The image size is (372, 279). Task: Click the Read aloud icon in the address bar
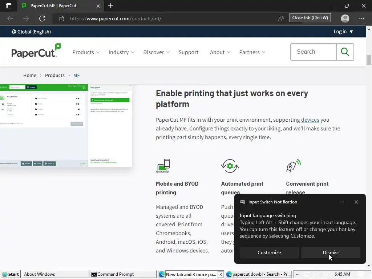click(x=281, y=19)
